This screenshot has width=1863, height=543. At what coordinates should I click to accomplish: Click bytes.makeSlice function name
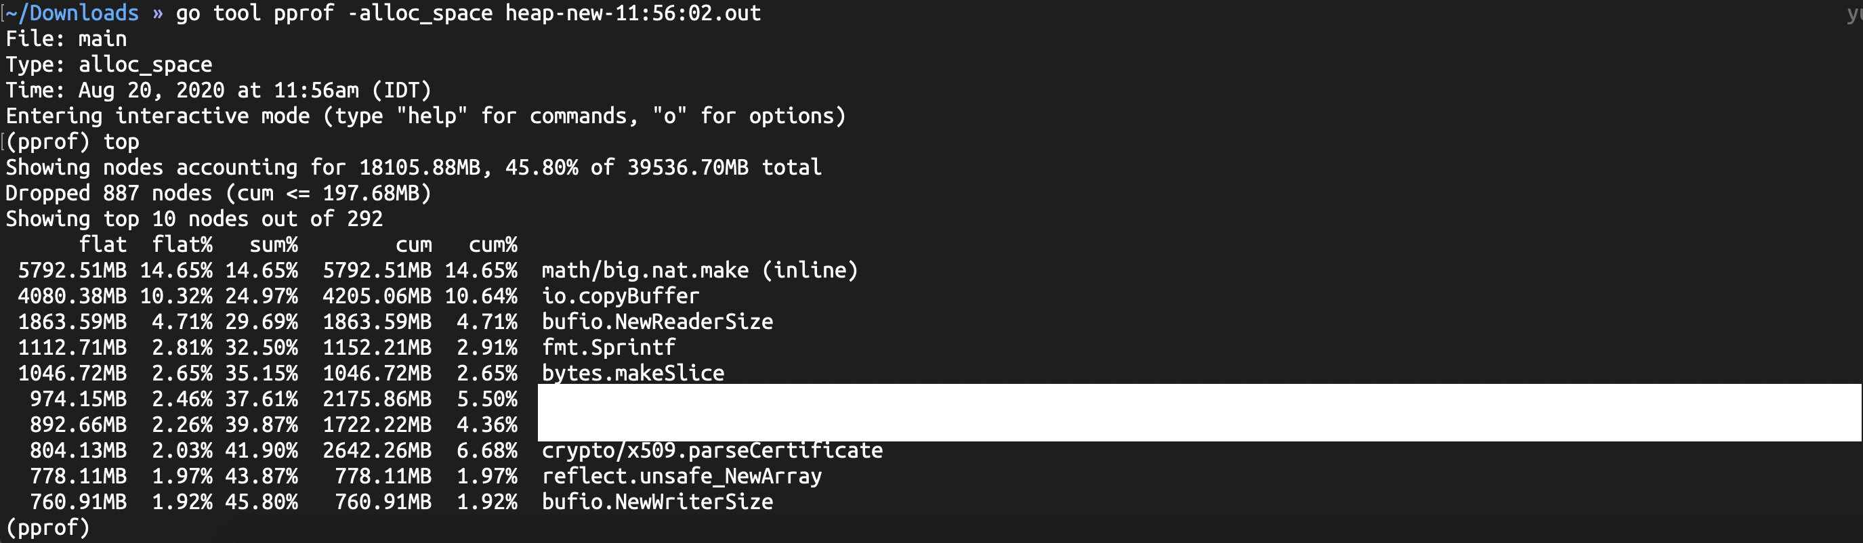pyautogui.click(x=633, y=373)
